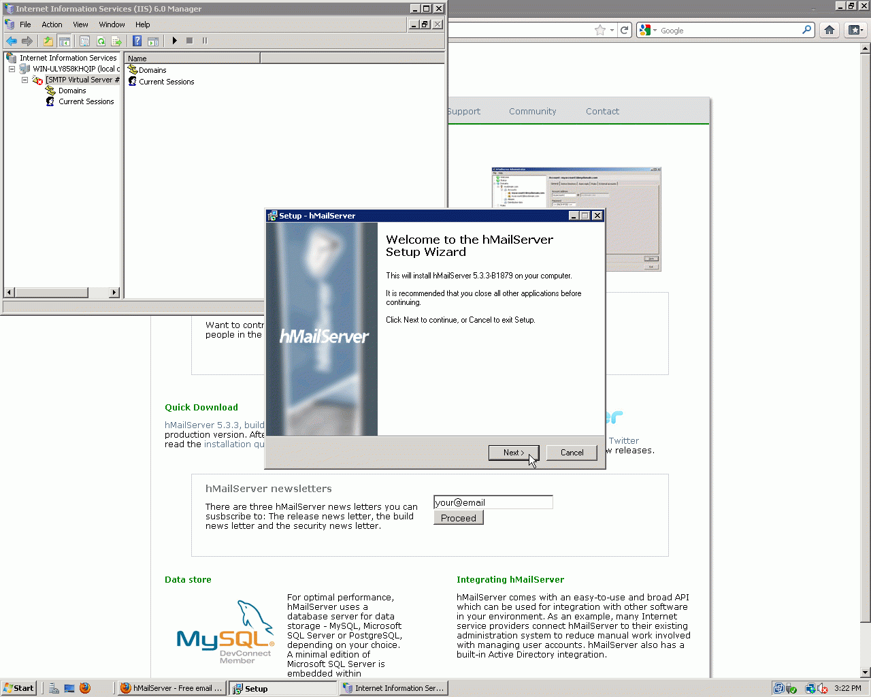Switch to Internet Information Services taskbar button
The width and height of the screenshot is (871, 697).
[x=393, y=688]
